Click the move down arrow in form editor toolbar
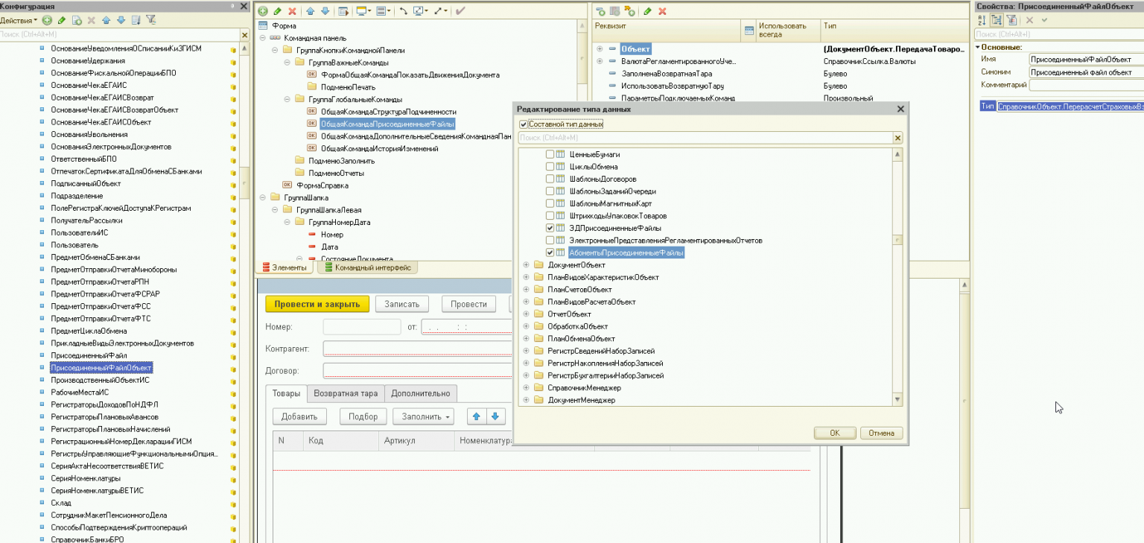Viewport: 1144px width, 543px height. click(325, 11)
